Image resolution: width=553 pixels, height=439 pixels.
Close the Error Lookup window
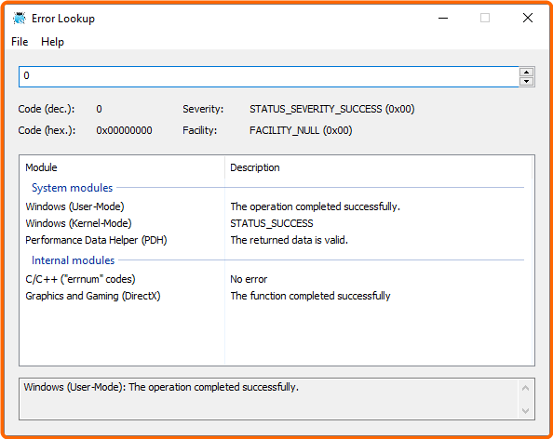tap(528, 18)
